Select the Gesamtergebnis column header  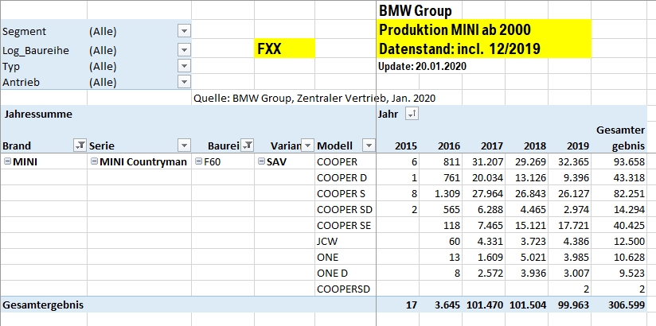click(x=620, y=138)
